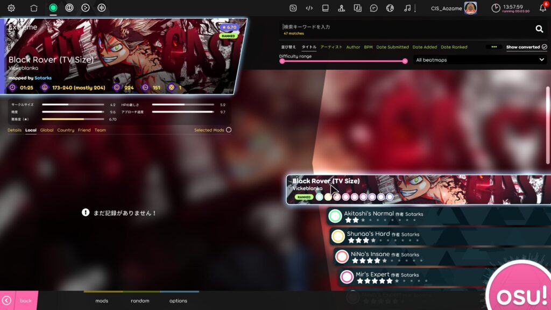Sort by タイトル tab
Viewport: 551px width, 310px height.
click(309, 47)
